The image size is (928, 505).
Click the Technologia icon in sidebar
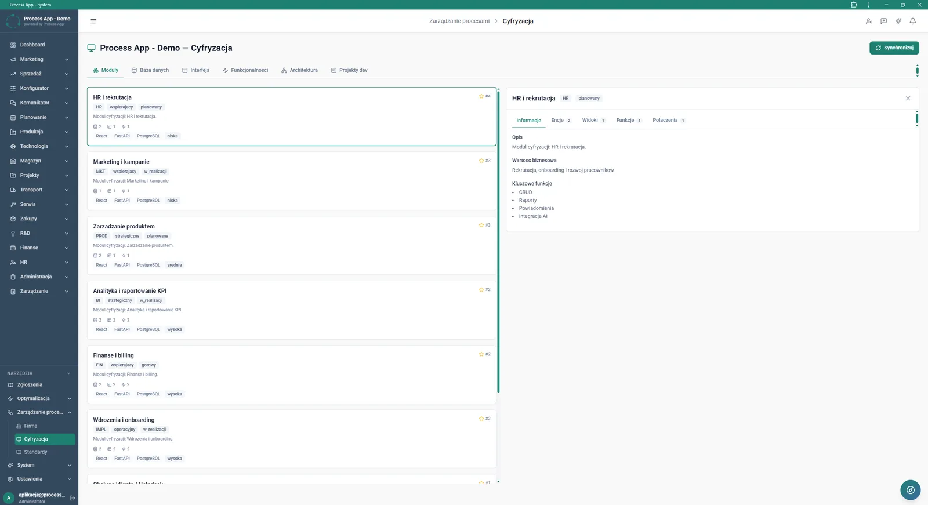tap(13, 146)
